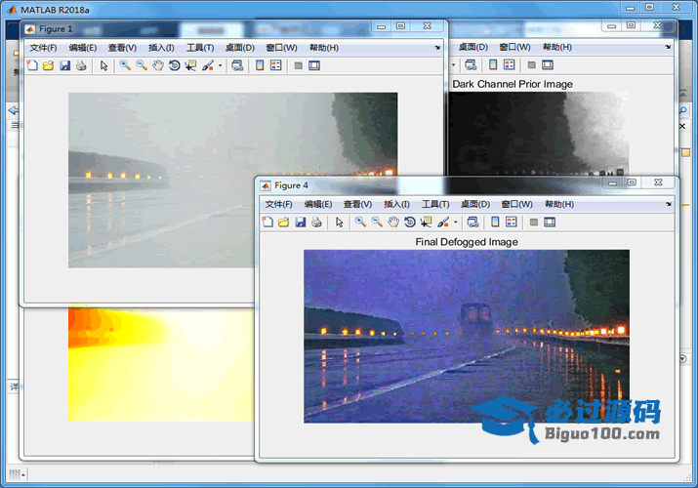
Task: Toggle Insert Legend in Figure 1 toolbar
Action: pos(275,65)
